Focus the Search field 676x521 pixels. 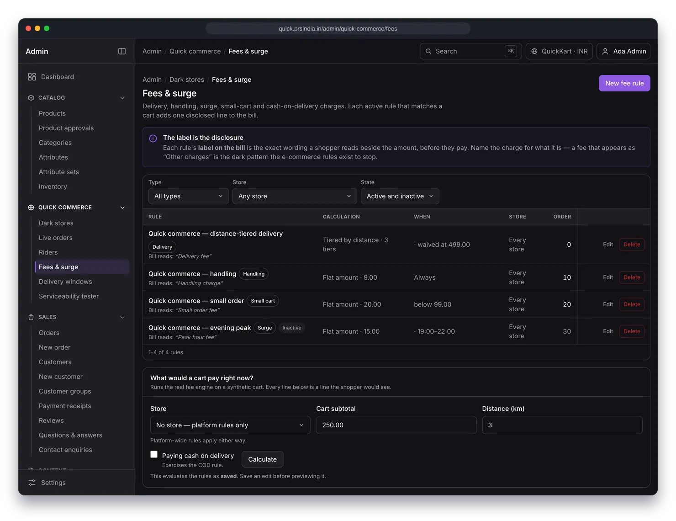tap(470, 51)
